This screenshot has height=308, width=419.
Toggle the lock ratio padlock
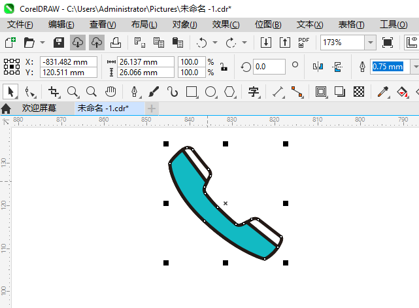[224, 67]
